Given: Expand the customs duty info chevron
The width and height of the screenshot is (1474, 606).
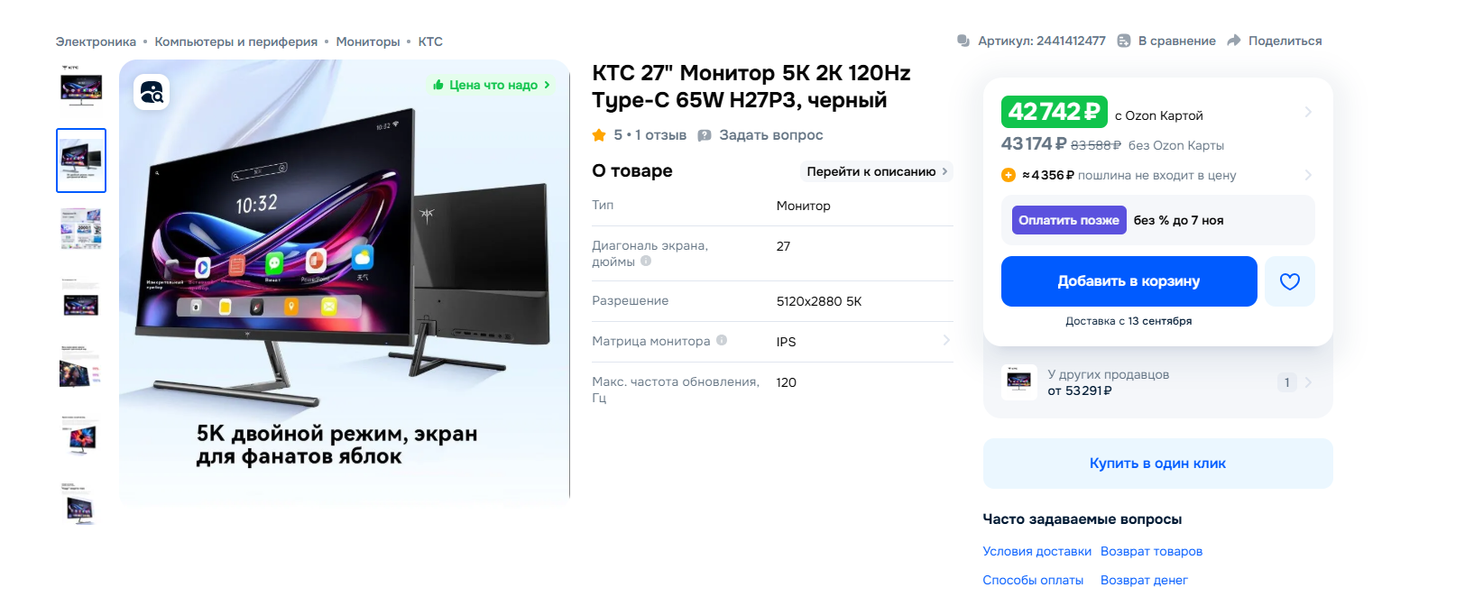Looking at the screenshot, I should [1308, 175].
